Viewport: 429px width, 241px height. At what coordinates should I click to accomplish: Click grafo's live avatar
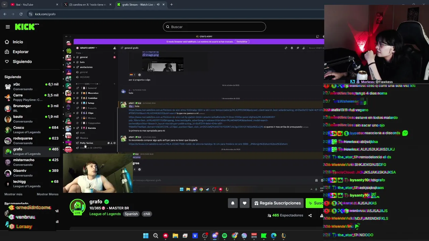pos(77,207)
